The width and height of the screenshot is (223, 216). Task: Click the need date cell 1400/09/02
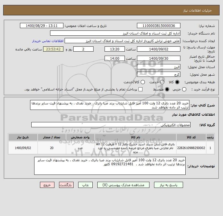[23, 148]
